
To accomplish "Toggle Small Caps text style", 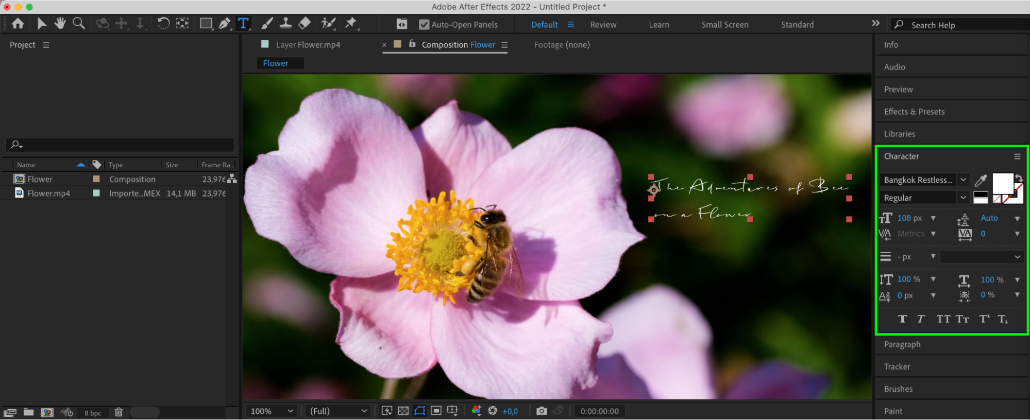I will 963,319.
